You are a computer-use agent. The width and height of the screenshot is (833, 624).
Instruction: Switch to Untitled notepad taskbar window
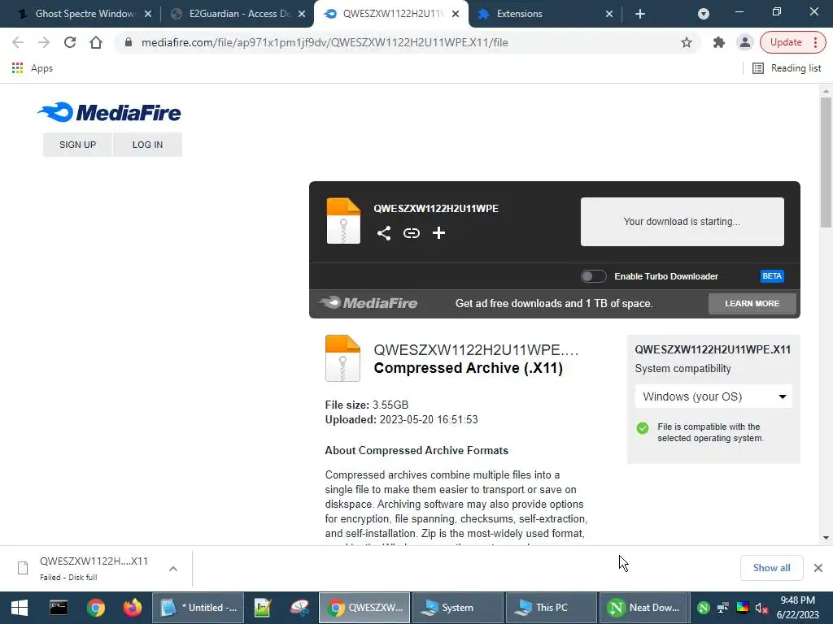coord(198,608)
